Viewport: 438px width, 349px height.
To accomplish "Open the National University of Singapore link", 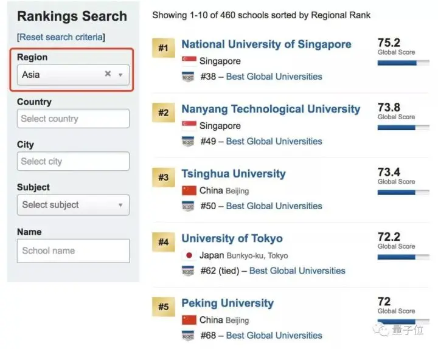I will tap(266, 44).
